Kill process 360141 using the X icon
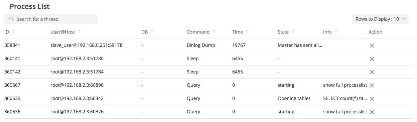Image resolution: width=417 pixels, height=122 pixels. coord(372,59)
